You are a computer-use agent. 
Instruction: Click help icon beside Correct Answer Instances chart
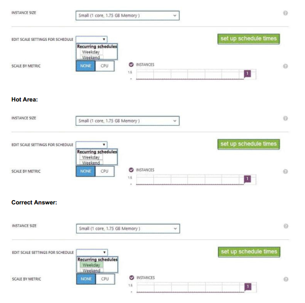(x=286, y=279)
